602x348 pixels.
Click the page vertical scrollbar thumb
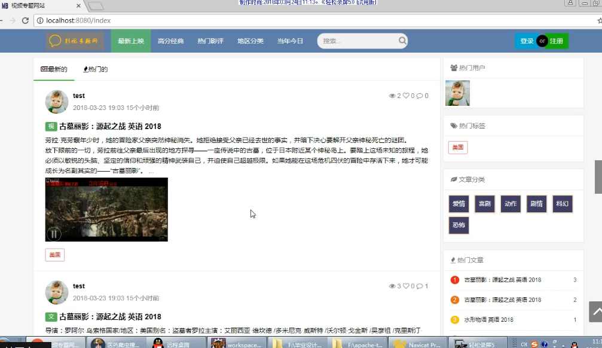point(598,177)
